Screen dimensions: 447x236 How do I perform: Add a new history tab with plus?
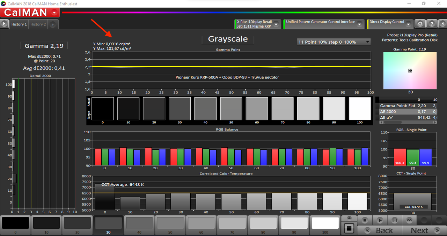(x=53, y=24)
